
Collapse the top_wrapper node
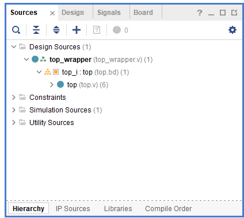pyautogui.click(x=26, y=59)
